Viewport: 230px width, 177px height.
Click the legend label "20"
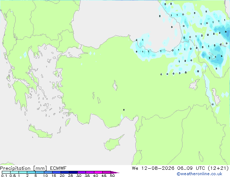[x=62, y=176]
